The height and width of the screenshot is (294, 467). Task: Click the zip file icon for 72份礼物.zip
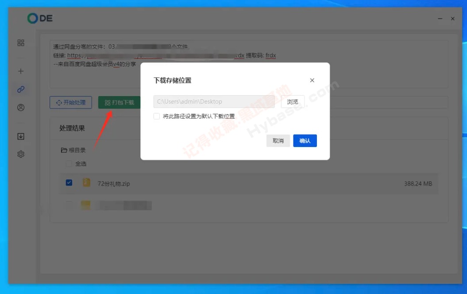[x=86, y=182]
